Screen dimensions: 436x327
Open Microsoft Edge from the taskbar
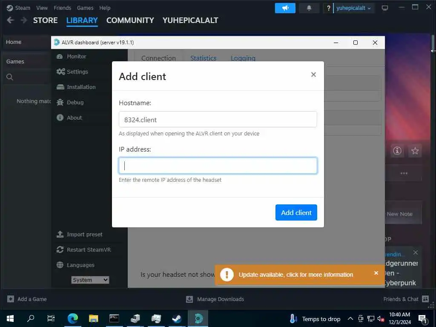[72, 318]
